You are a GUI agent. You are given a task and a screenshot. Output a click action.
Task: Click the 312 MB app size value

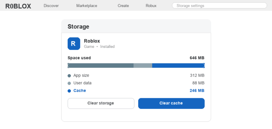pyautogui.click(x=197, y=75)
